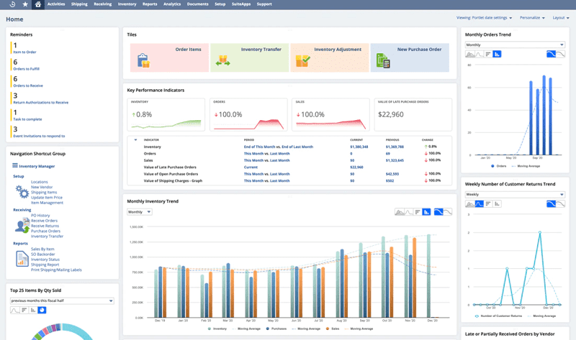Collapse the KPI indicator table arrow
This screenshot has width=576, height=340.
(x=135, y=139)
